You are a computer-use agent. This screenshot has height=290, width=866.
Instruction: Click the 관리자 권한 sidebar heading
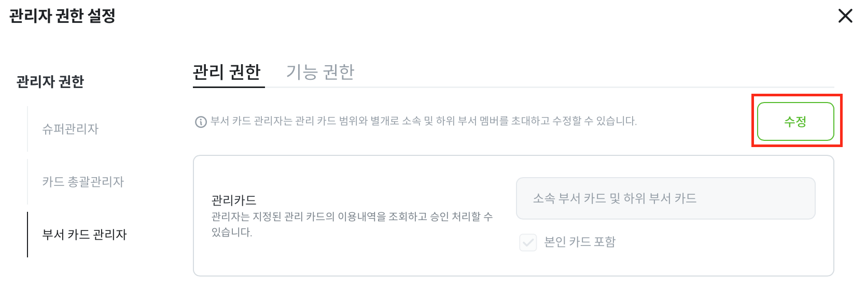[x=50, y=82]
